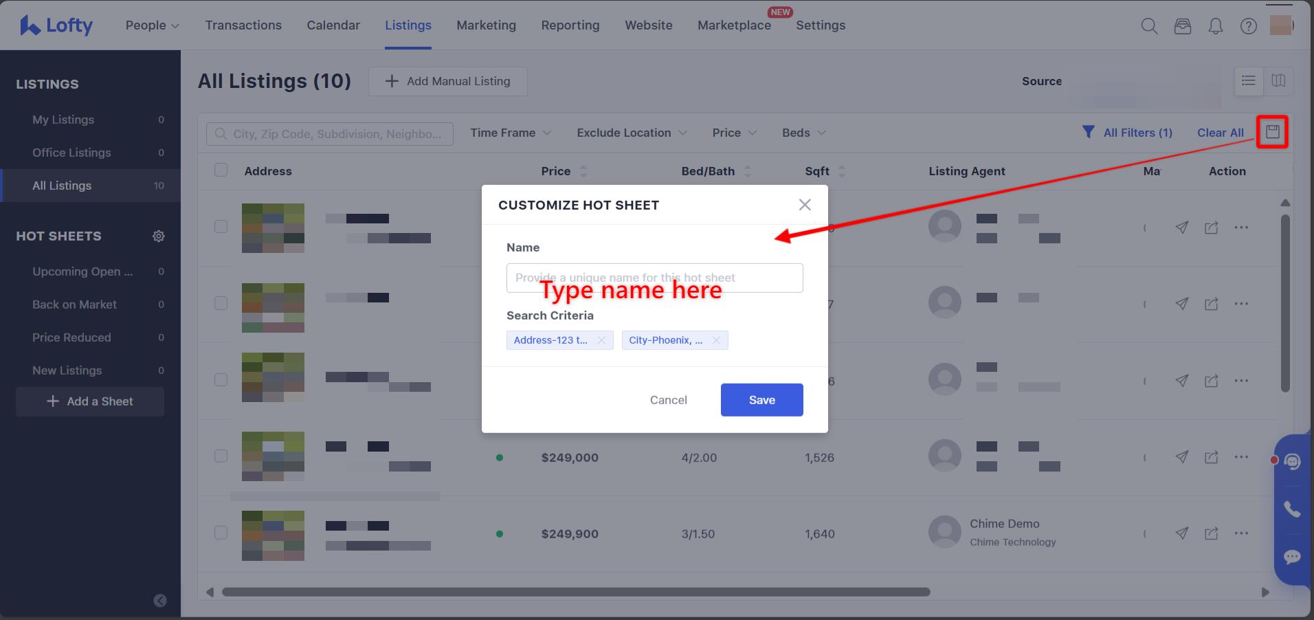Click the hot sheet Name input field

[654, 278]
